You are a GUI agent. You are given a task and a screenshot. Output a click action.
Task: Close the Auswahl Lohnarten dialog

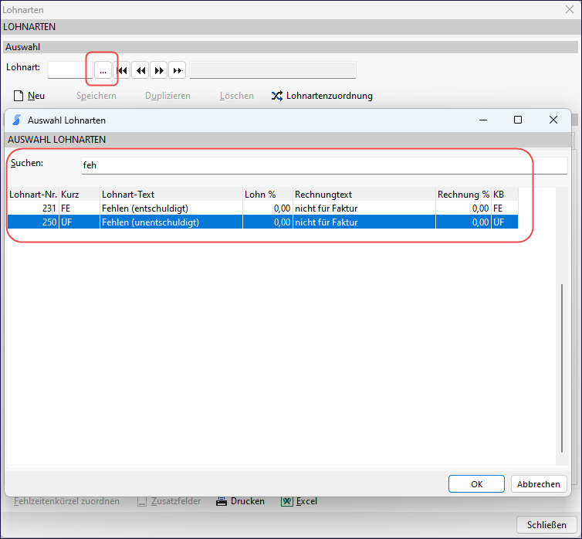point(553,120)
